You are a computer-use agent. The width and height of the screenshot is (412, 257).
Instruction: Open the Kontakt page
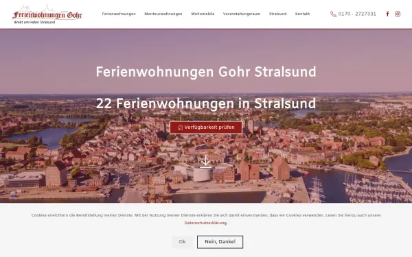coord(302,14)
